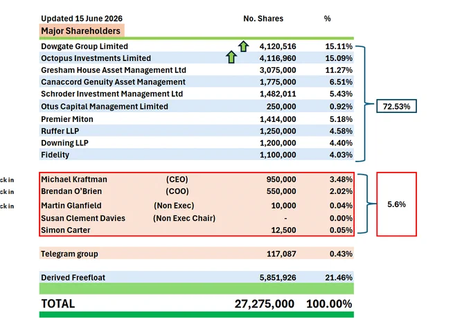Select the 'Telegram group' cell
Viewport: 471px width, 318px height.
tap(69, 254)
